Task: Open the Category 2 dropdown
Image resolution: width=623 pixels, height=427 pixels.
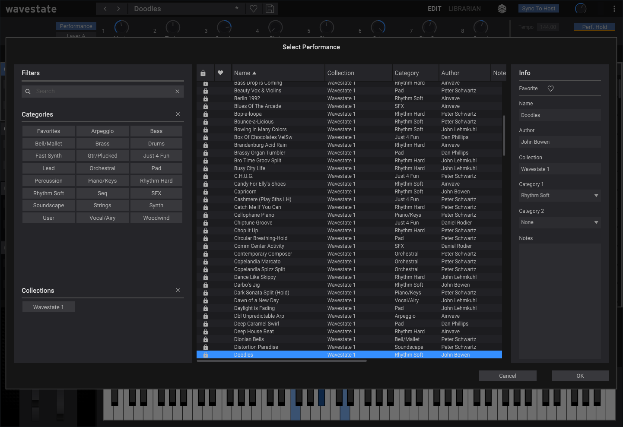Action: point(560,222)
